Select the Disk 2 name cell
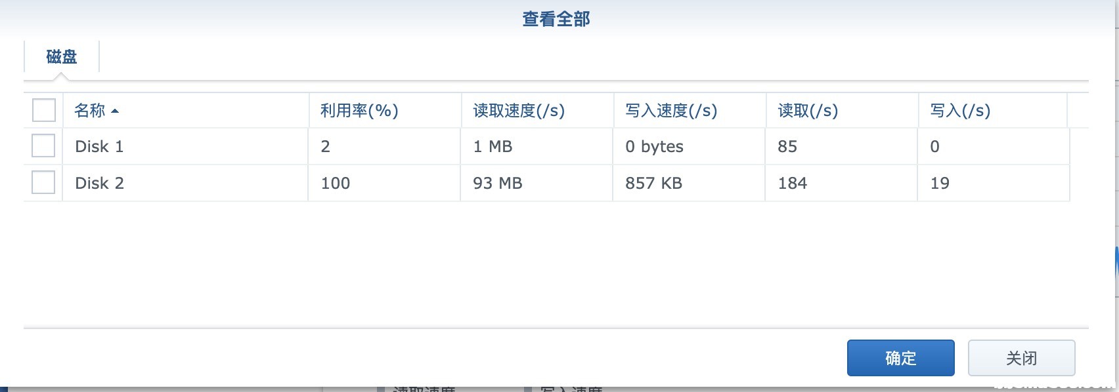The height and width of the screenshot is (392, 1119). 185,183
